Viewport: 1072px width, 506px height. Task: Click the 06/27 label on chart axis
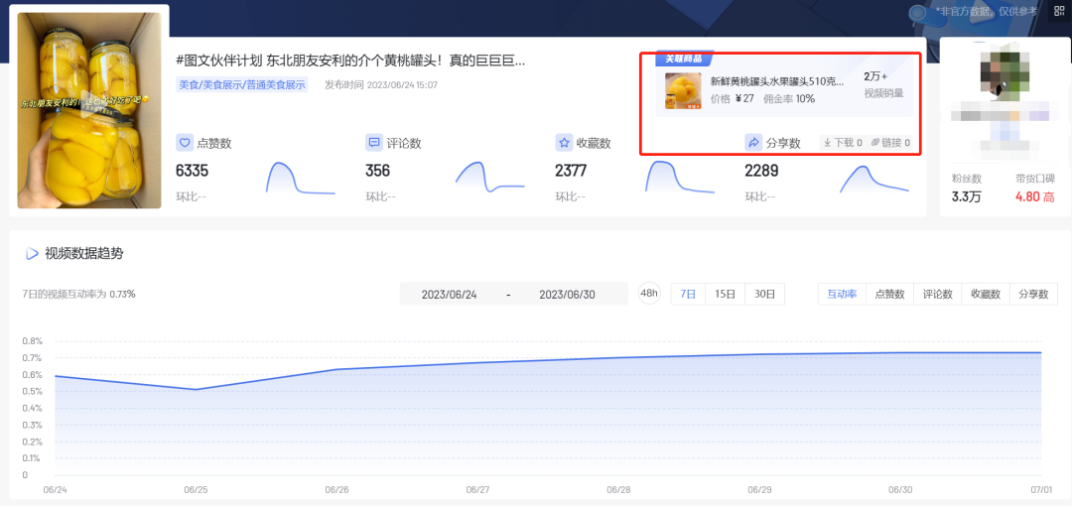coord(477,490)
